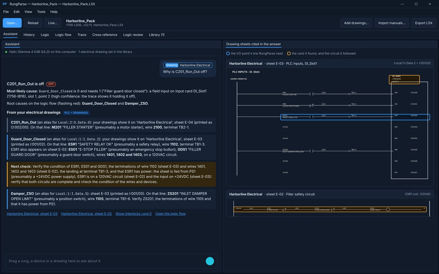Click Import manuals... button
This screenshot has height=274, width=439.
392,23
